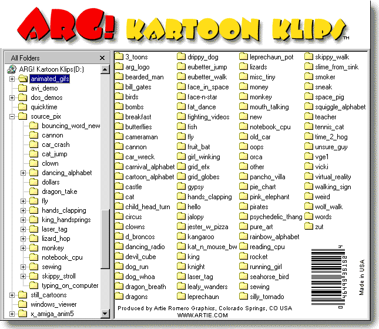The width and height of the screenshot is (379, 329).
Task: Select the tennis_cat folder name
Action: point(330,127)
